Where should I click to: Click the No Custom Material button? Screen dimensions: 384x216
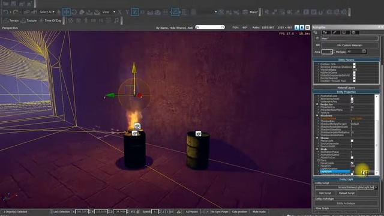click(349, 46)
